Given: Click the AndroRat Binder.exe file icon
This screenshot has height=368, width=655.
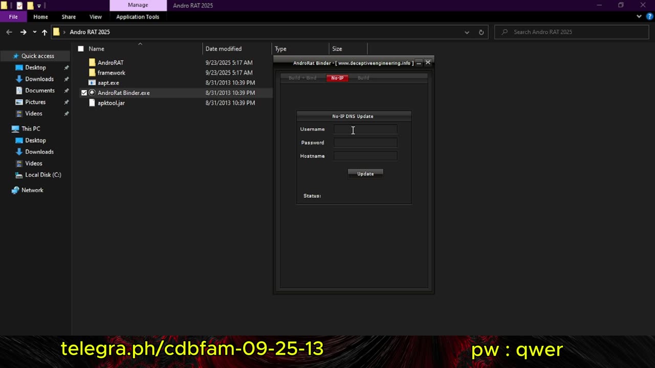Looking at the screenshot, I should [92, 93].
